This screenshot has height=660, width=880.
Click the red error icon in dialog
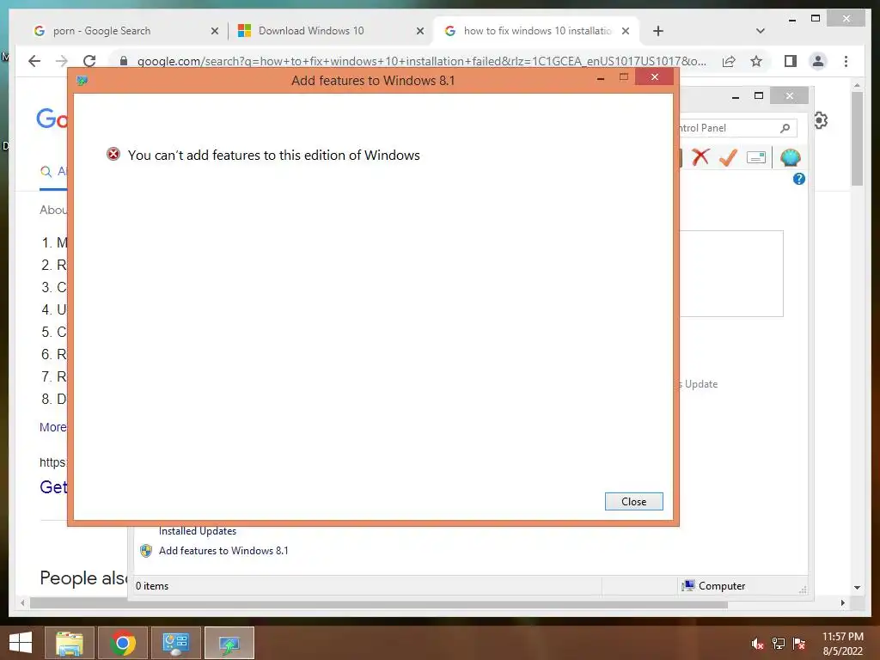pyautogui.click(x=113, y=154)
